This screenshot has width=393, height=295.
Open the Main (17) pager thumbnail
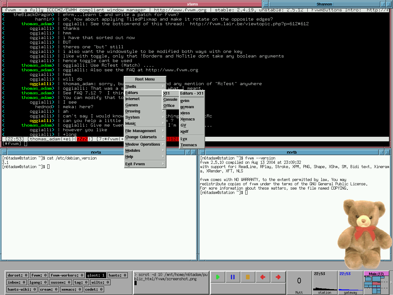[x=376, y=283]
